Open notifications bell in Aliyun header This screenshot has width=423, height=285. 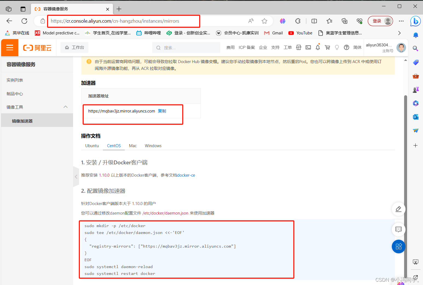[318, 48]
